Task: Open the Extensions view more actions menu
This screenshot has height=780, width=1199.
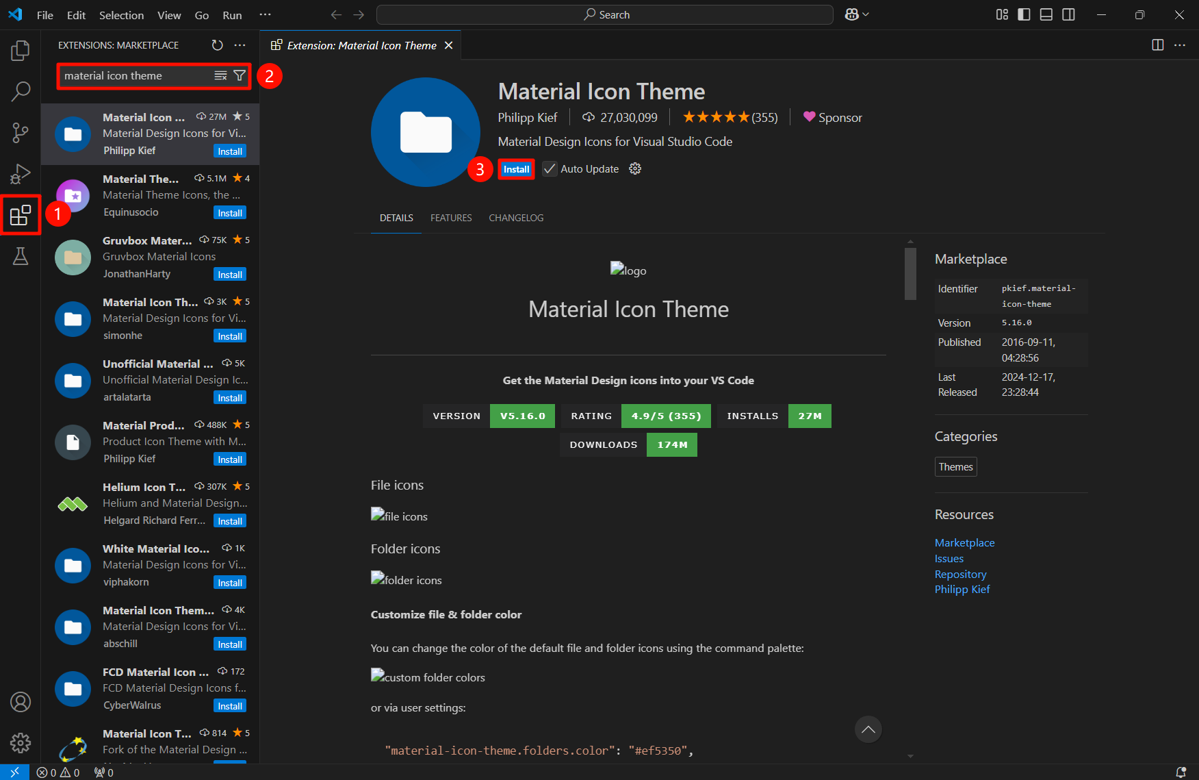Action: 240,45
